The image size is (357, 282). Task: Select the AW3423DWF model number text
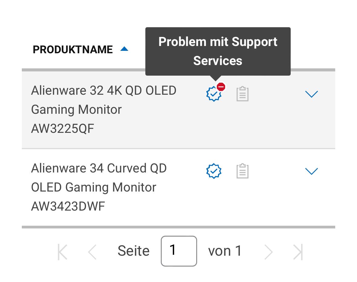click(68, 206)
